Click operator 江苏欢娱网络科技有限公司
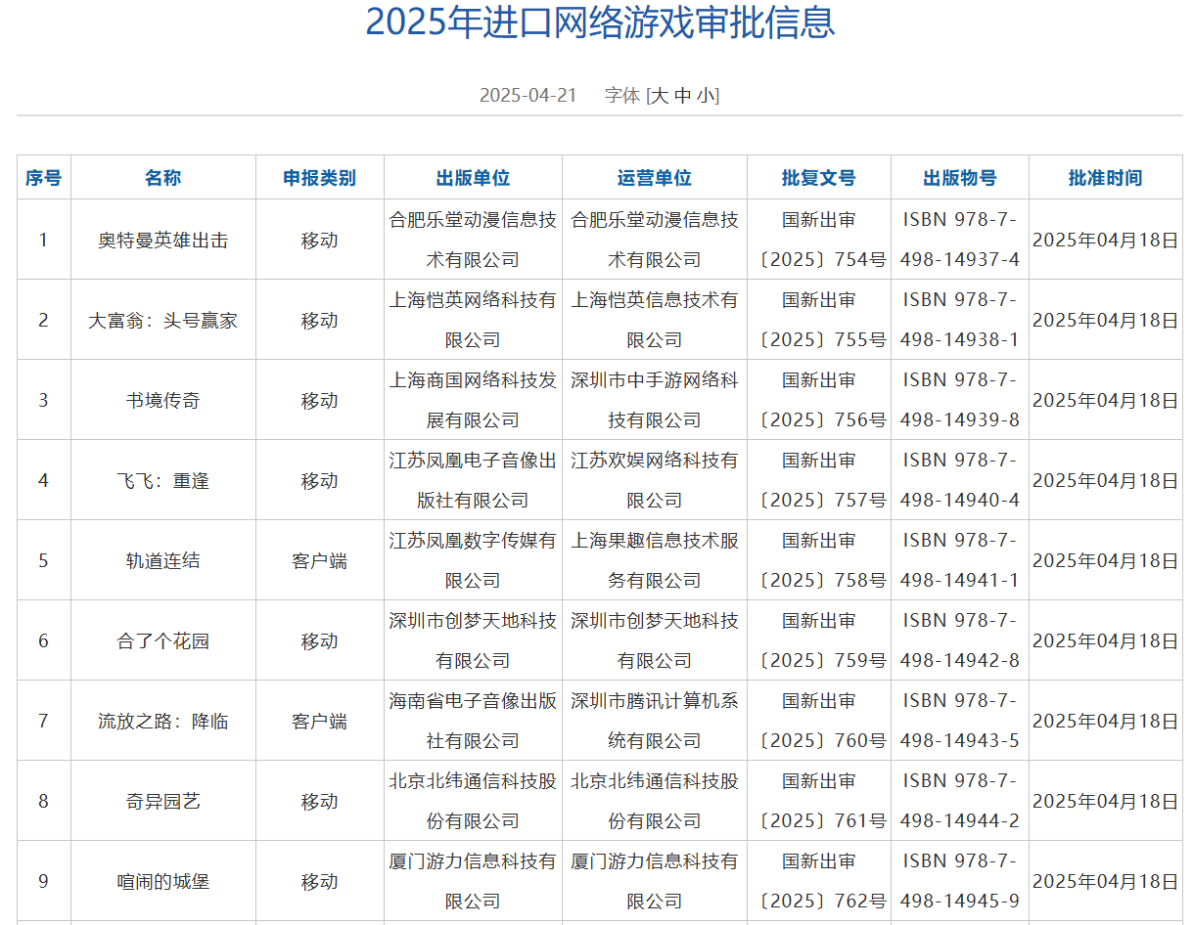The image size is (1193, 925). (655, 480)
